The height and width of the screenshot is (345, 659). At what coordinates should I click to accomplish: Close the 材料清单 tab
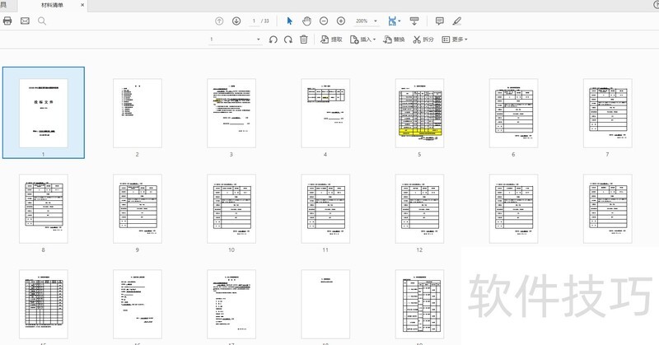(82, 5)
